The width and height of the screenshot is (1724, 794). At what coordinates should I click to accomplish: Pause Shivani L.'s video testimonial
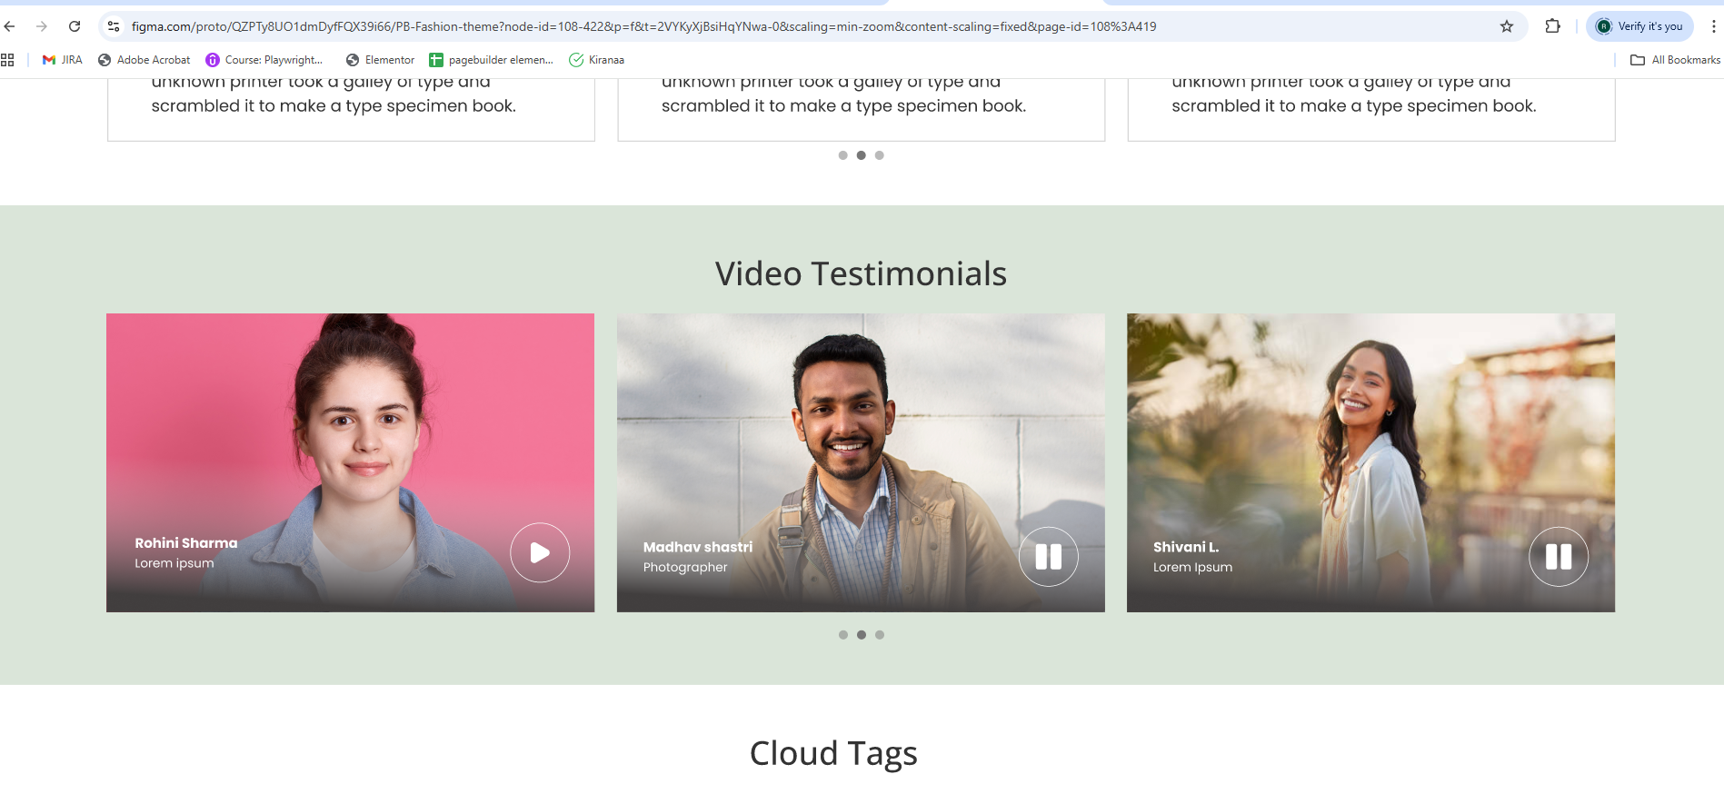(x=1559, y=557)
